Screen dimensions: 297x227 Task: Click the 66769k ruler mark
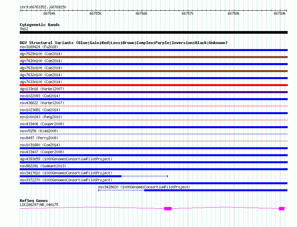tap(280, 13)
